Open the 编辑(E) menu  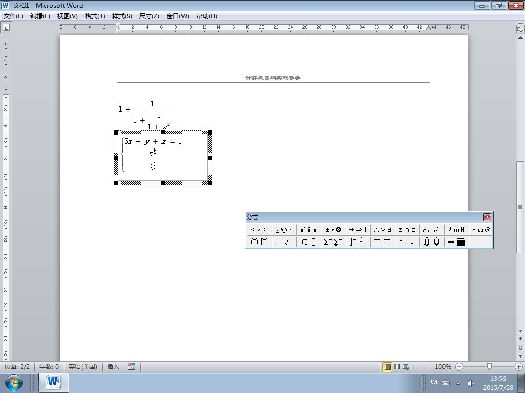pyautogui.click(x=40, y=16)
